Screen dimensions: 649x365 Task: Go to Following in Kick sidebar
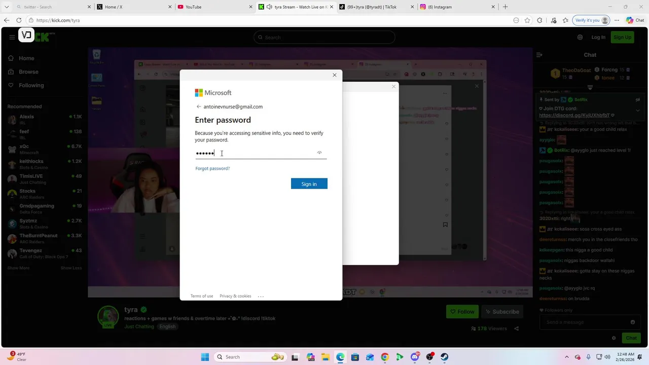31,85
